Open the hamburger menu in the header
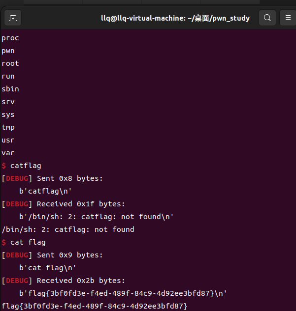 tap(288, 18)
